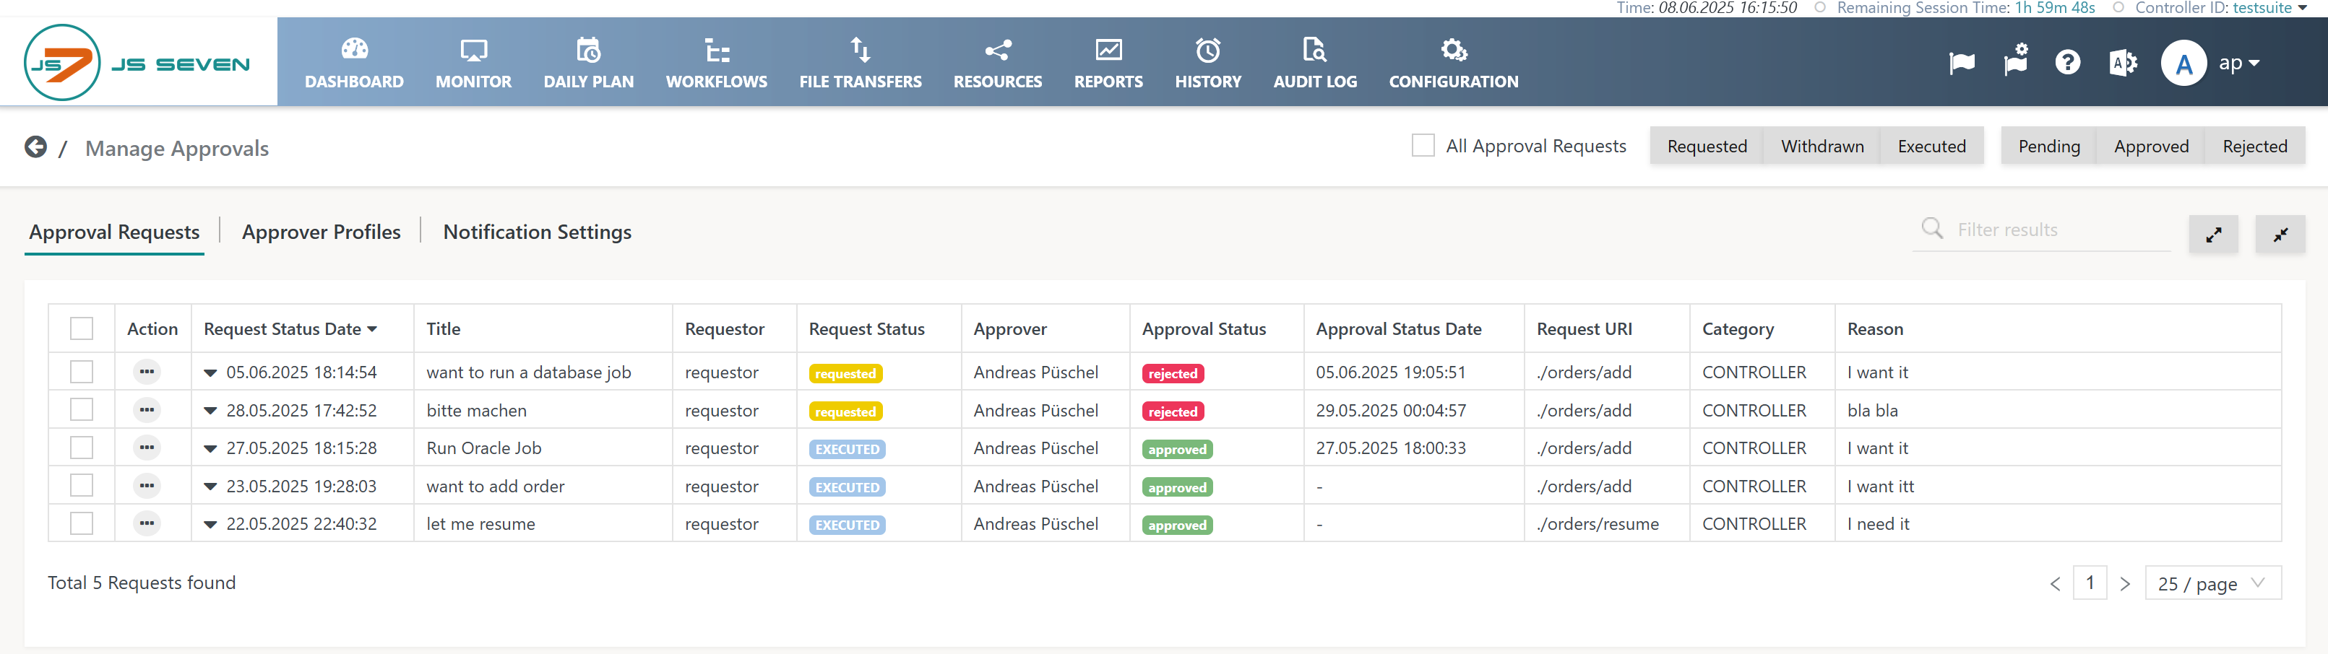Viewport: 2328px width, 654px height.
Task: Enable the All Approval Requests checkbox
Action: coord(1423,145)
